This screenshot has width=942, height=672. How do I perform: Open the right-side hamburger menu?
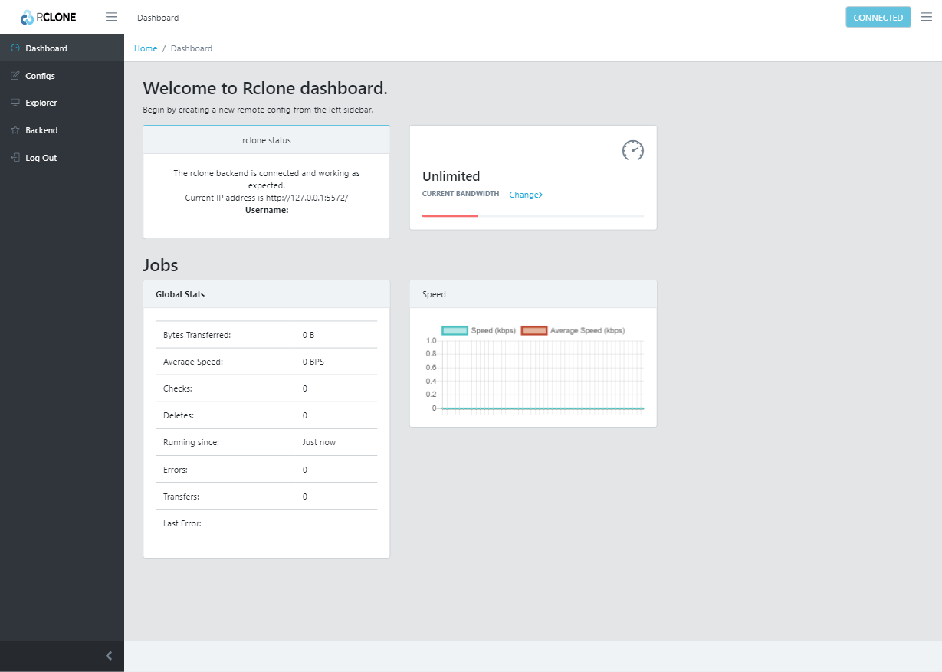tap(926, 17)
